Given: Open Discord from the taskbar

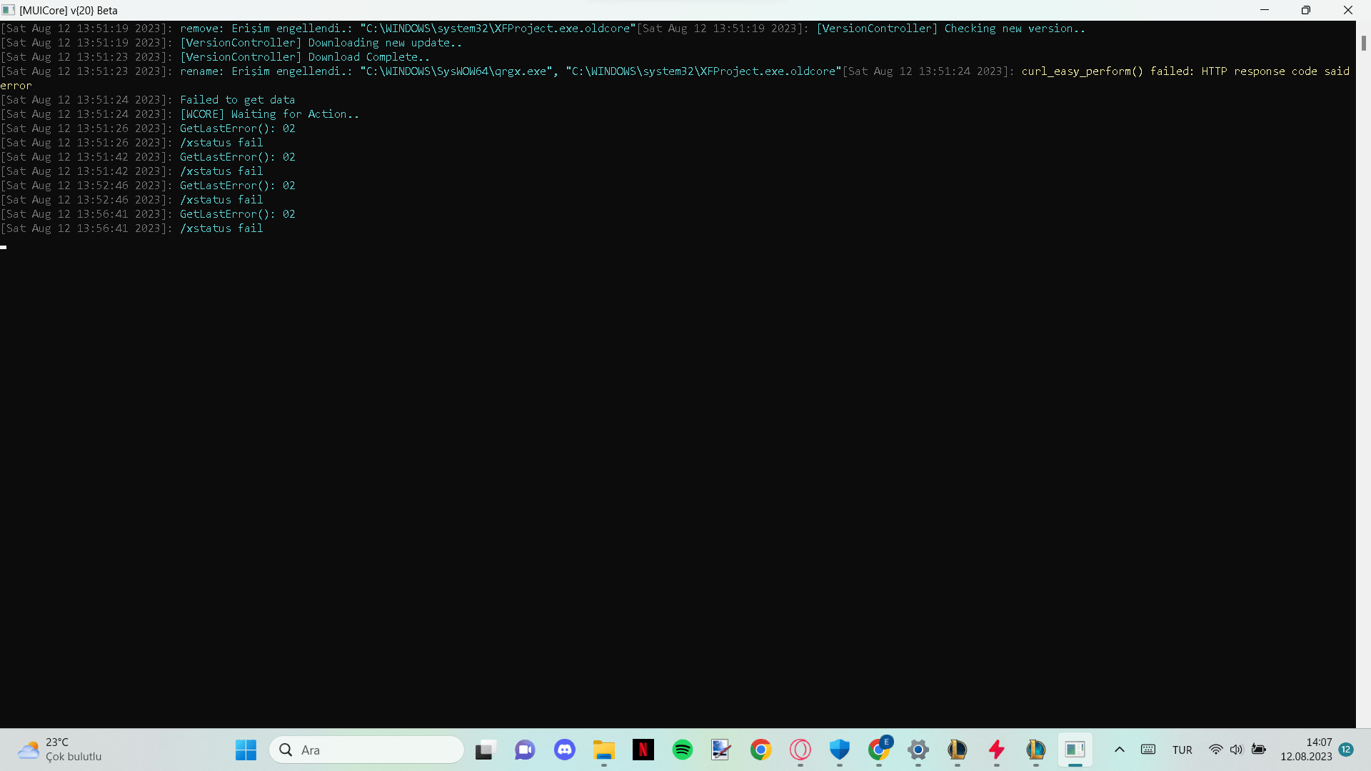Looking at the screenshot, I should 565,750.
